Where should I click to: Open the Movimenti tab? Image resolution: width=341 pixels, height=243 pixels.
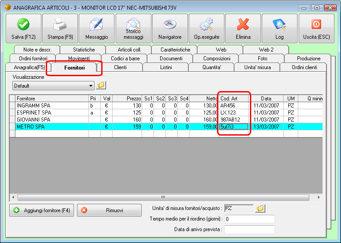(79, 59)
